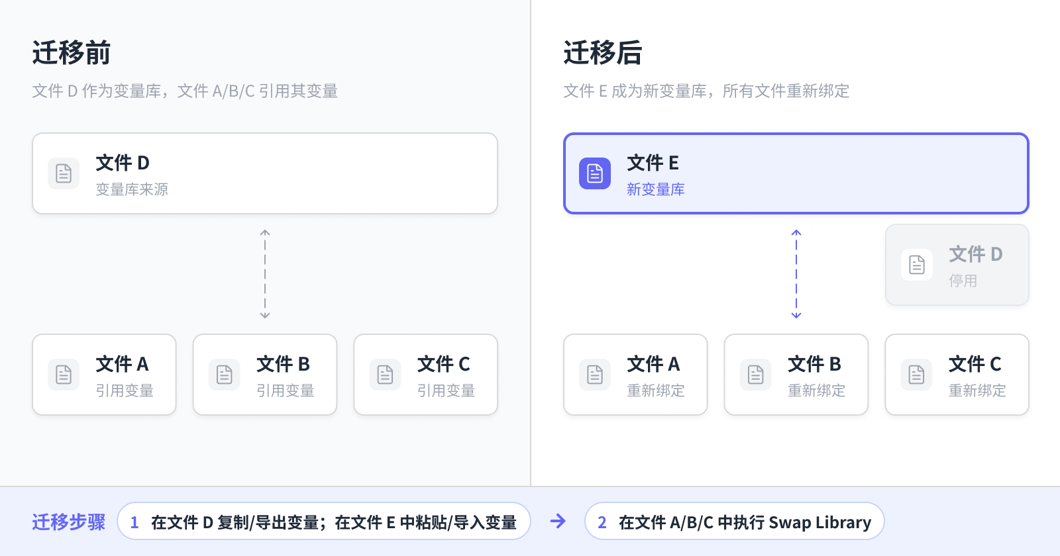Select the 文件 D 变量库来源 card
The width and height of the screenshot is (1060, 556).
(265, 173)
